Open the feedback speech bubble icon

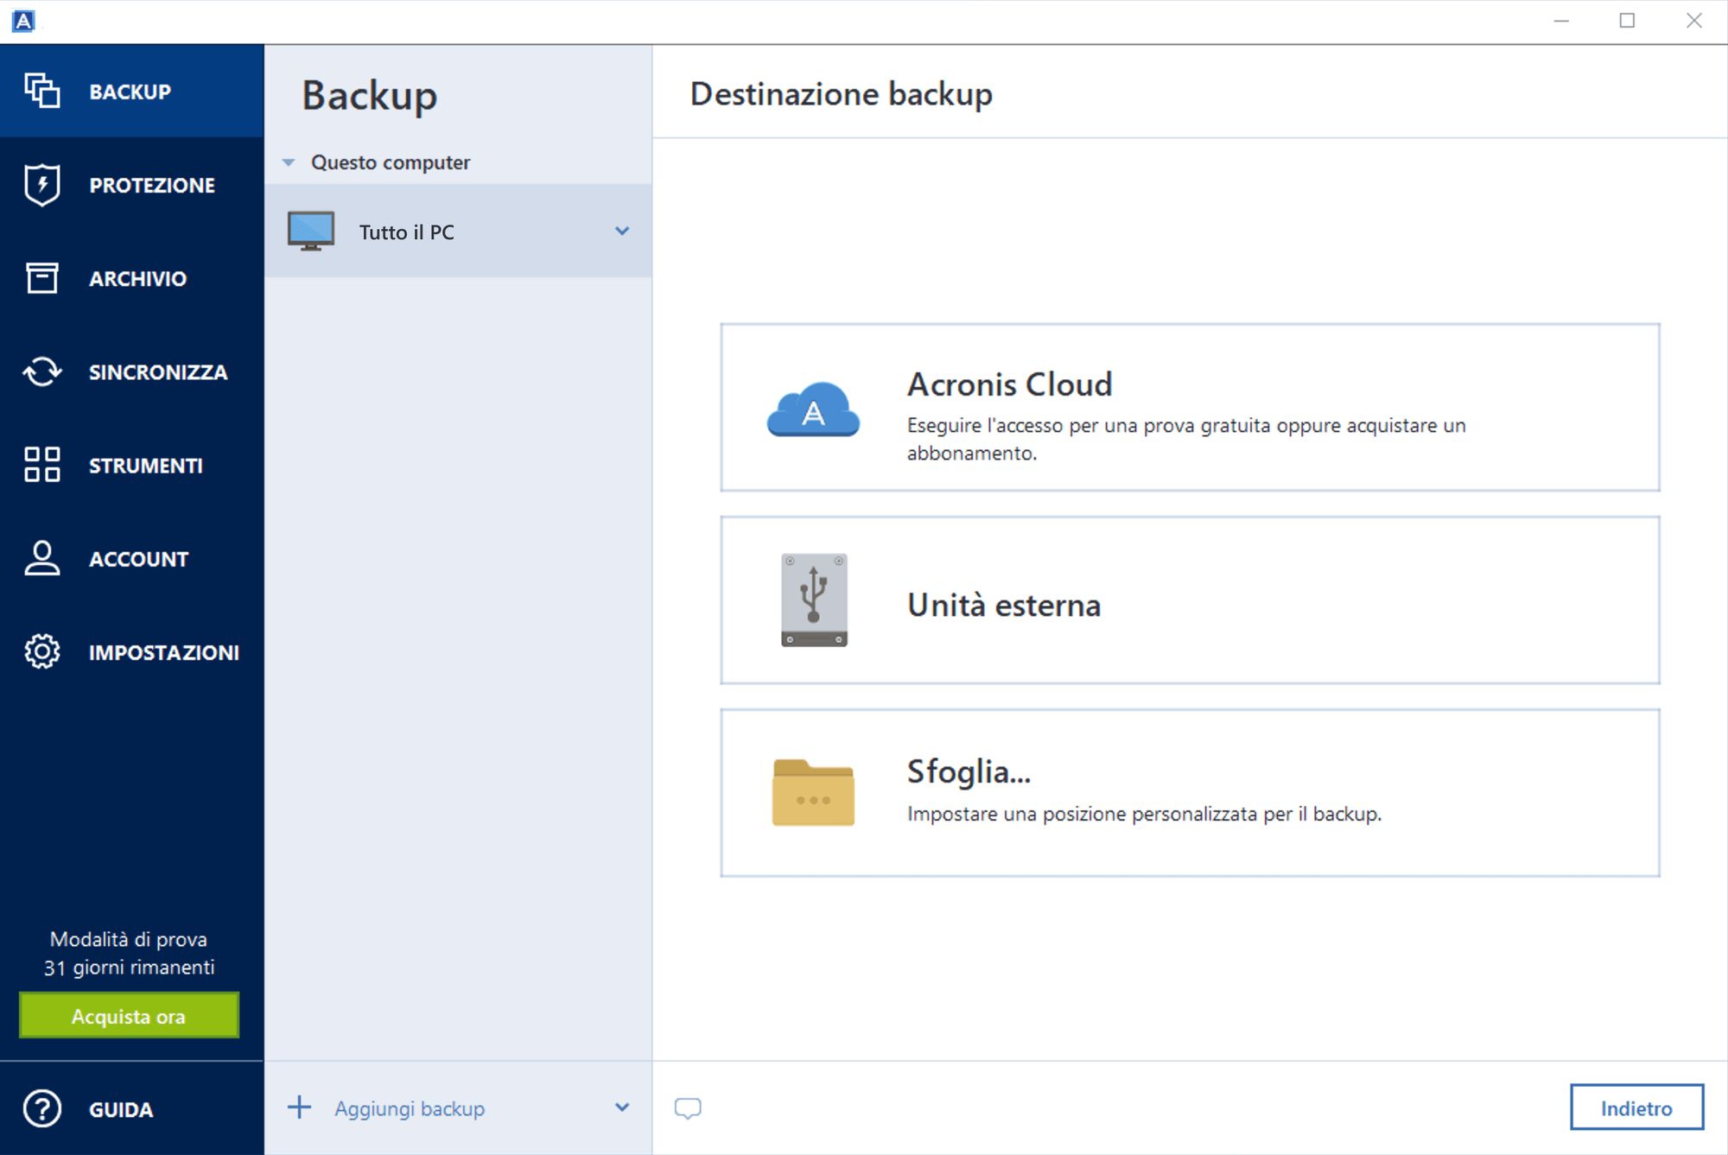(x=688, y=1108)
